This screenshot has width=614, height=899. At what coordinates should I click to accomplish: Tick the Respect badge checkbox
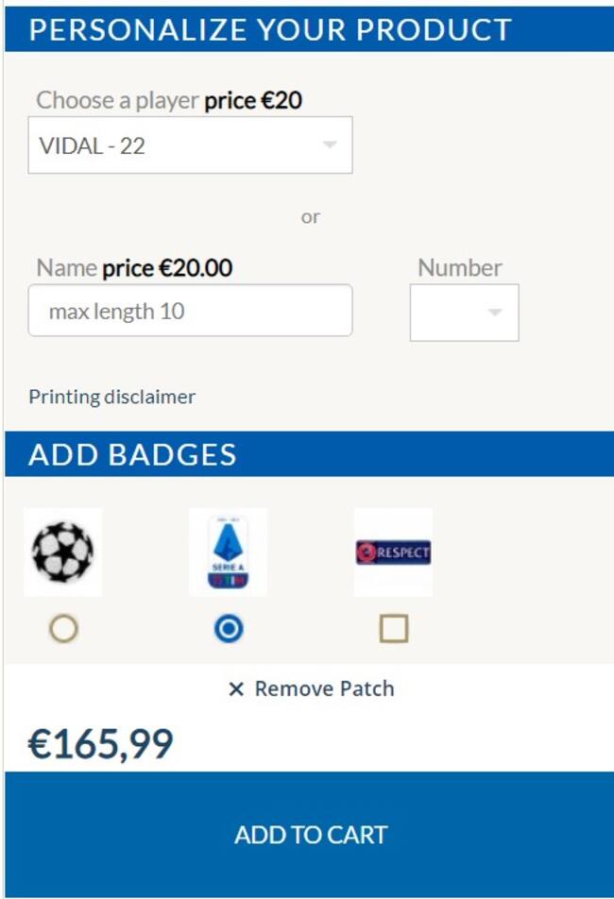[x=394, y=629]
